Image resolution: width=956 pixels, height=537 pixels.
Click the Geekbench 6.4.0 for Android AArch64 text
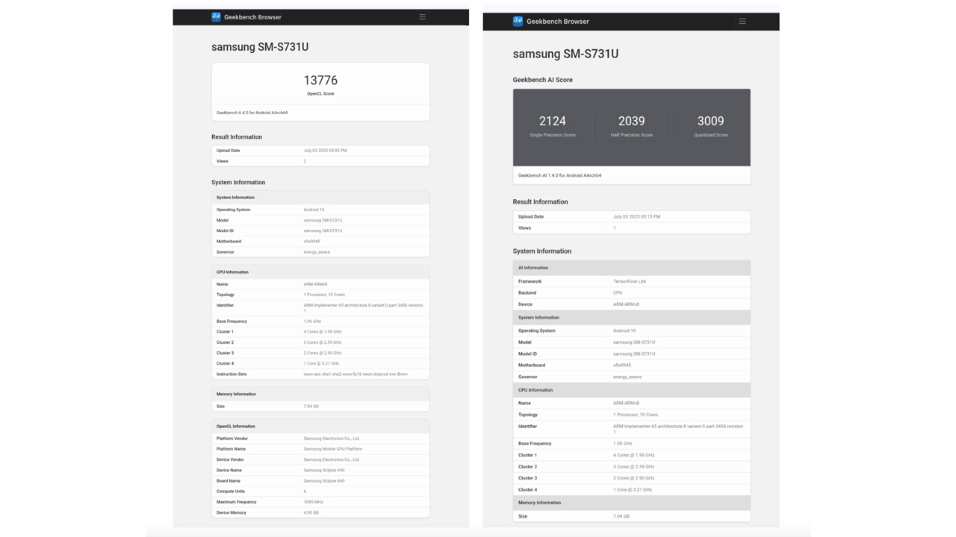(x=252, y=113)
